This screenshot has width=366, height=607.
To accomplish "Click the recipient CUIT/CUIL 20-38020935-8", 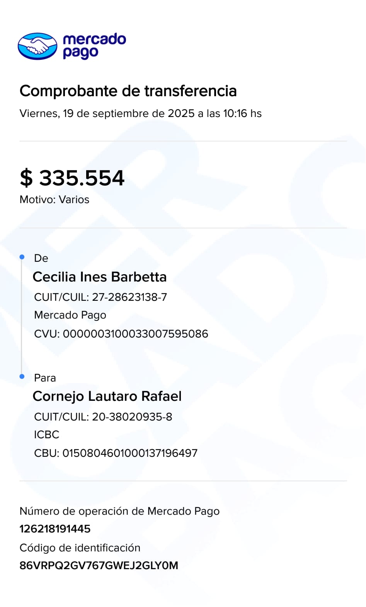I will 103,417.
